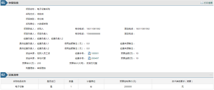
Task: Select funding source 在职人员工资
Action: point(44,53)
